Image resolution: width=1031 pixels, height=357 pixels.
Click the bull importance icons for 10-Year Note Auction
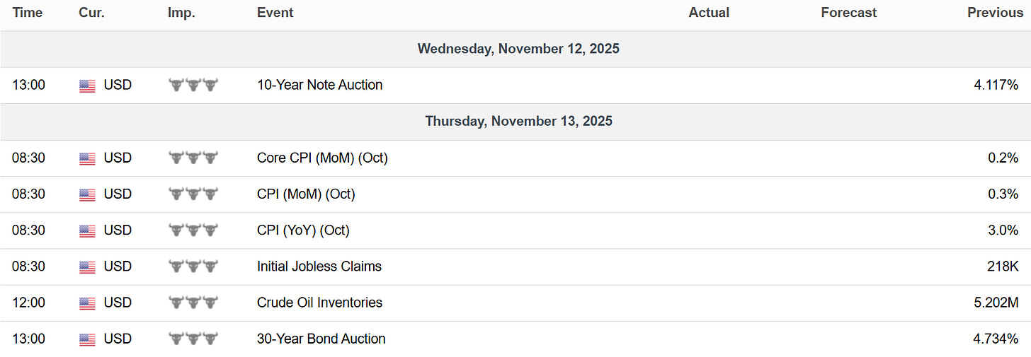(193, 86)
